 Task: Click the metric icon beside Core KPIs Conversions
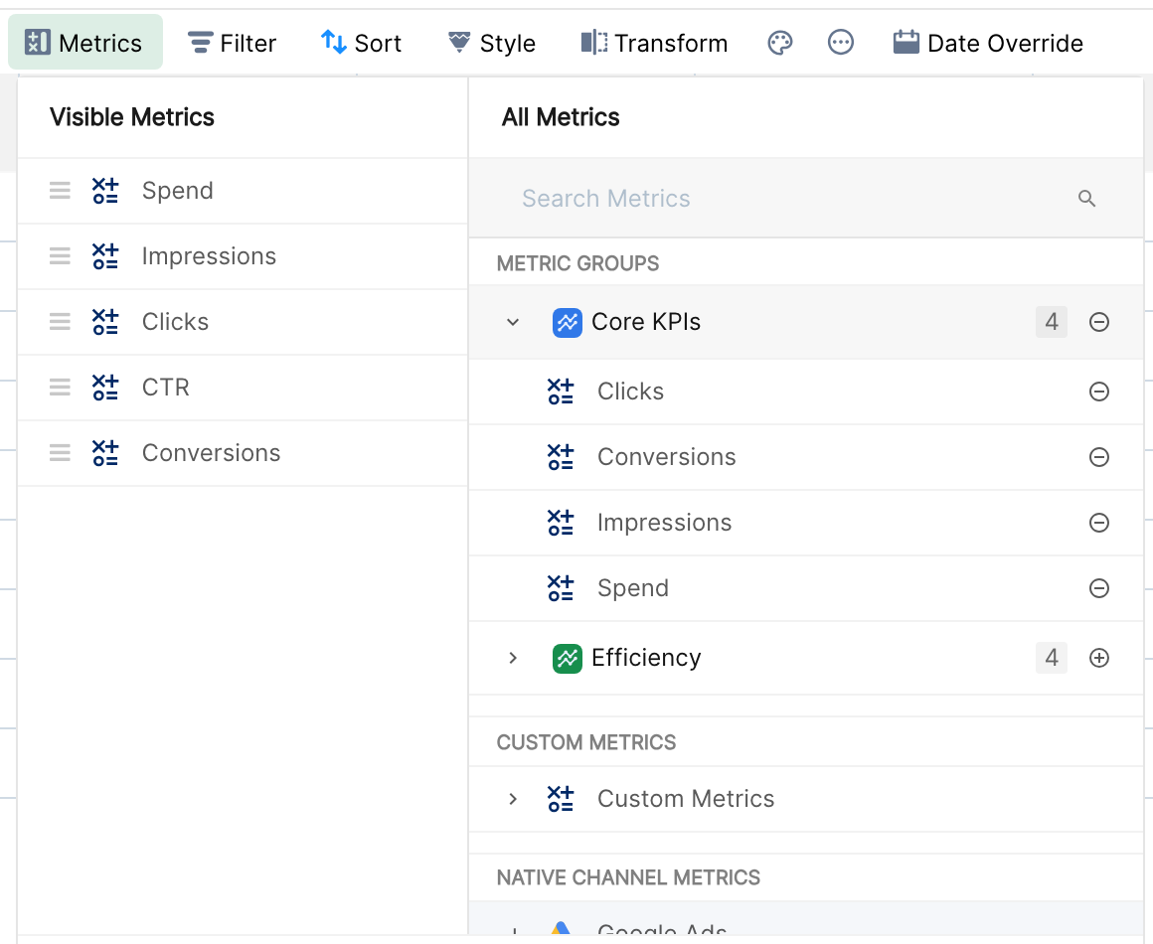pyautogui.click(x=561, y=456)
